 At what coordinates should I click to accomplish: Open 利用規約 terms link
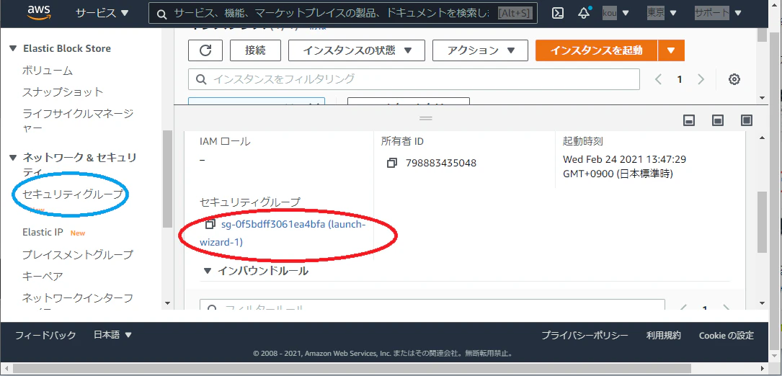(x=663, y=335)
